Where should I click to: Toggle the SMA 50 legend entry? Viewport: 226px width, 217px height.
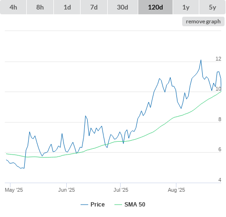point(130,205)
